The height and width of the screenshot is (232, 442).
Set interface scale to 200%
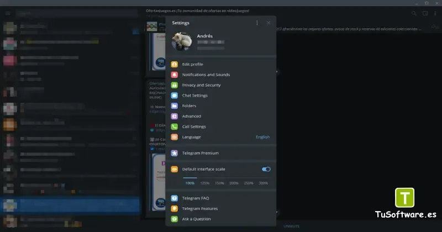(x=234, y=183)
